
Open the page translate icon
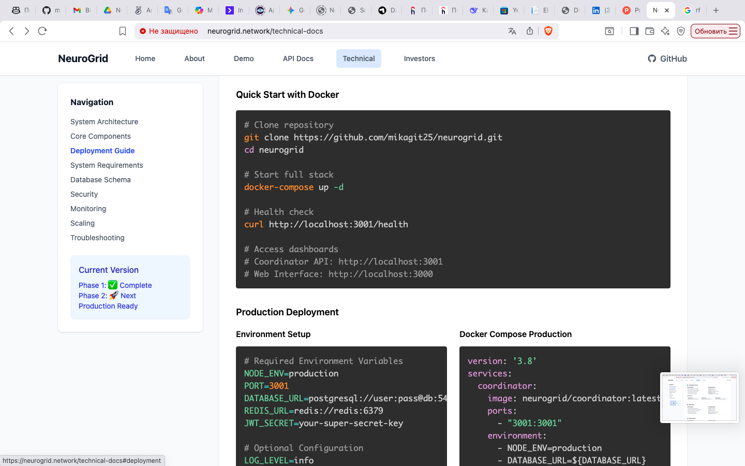pyautogui.click(x=512, y=31)
